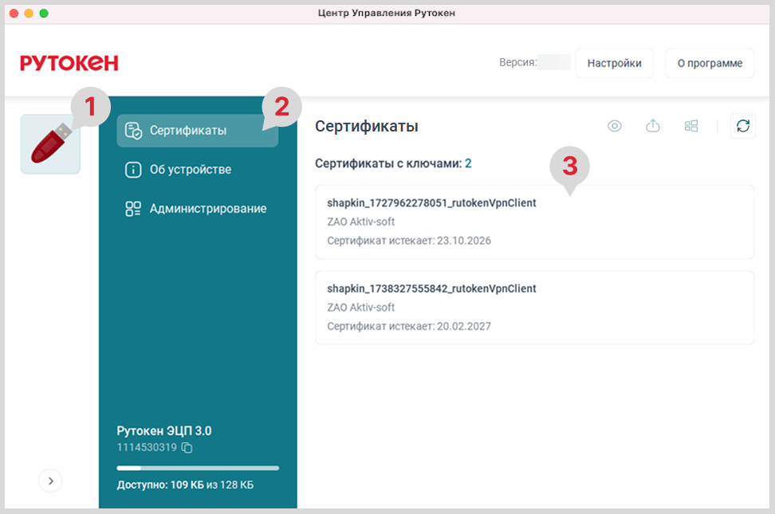Open the Настройки settings button
This screenshot has width=775, height=514.
(x=614, y=64)
